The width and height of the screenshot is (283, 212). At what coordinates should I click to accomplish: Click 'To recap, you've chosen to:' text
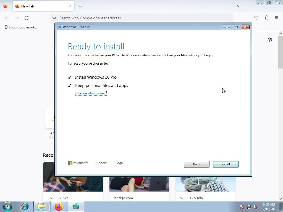[x=88, y=63]
